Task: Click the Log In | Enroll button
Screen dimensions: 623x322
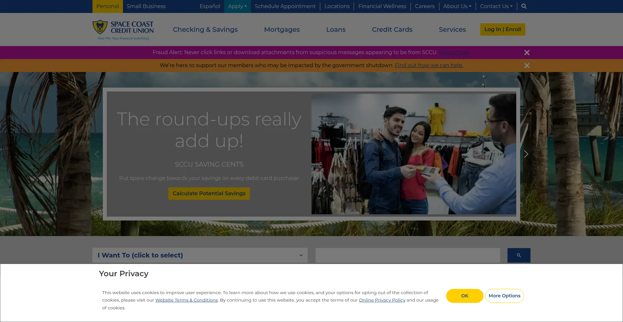Action: [x=503, y=30]
